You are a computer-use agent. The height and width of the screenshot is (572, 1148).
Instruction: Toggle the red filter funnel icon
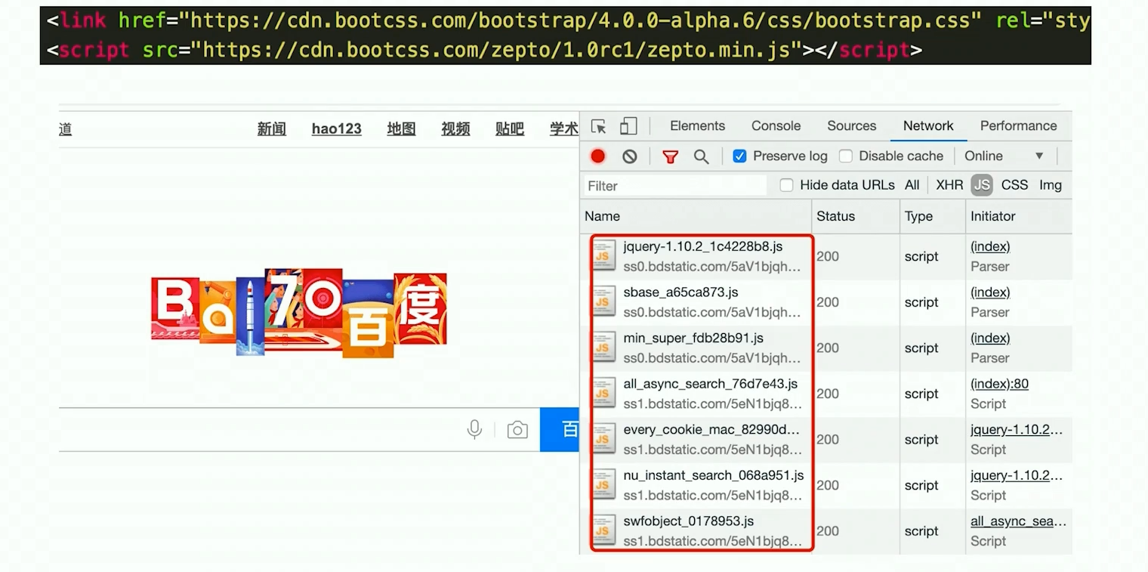670,156
